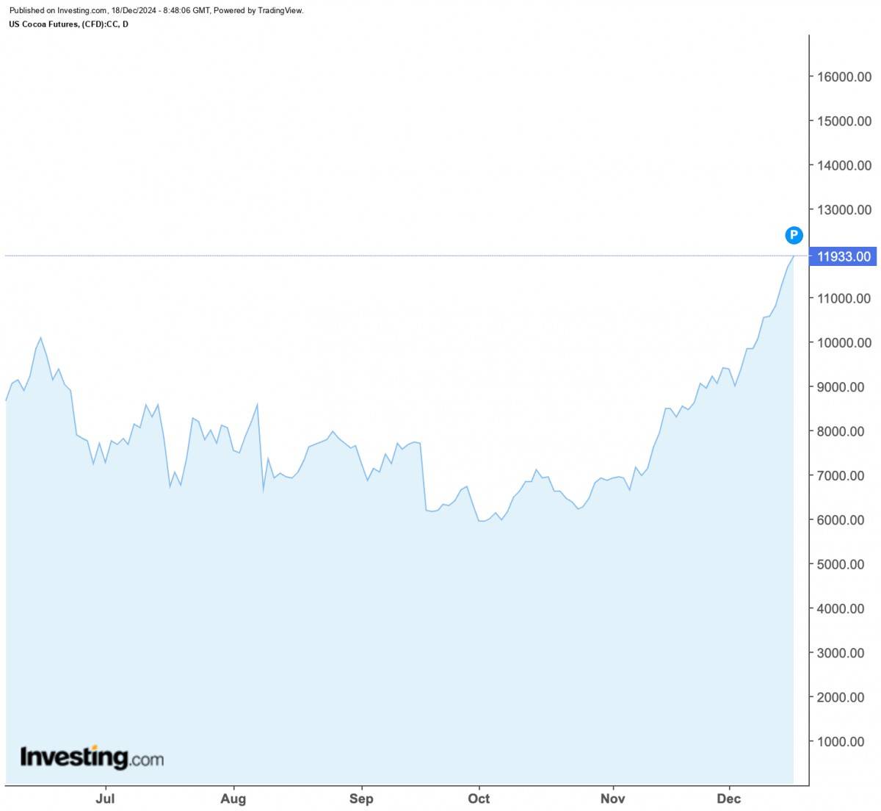Click the US Cocoa Futures chart title
The height and width of the screenshot is (811, 881).
click(x=69, y=24)
